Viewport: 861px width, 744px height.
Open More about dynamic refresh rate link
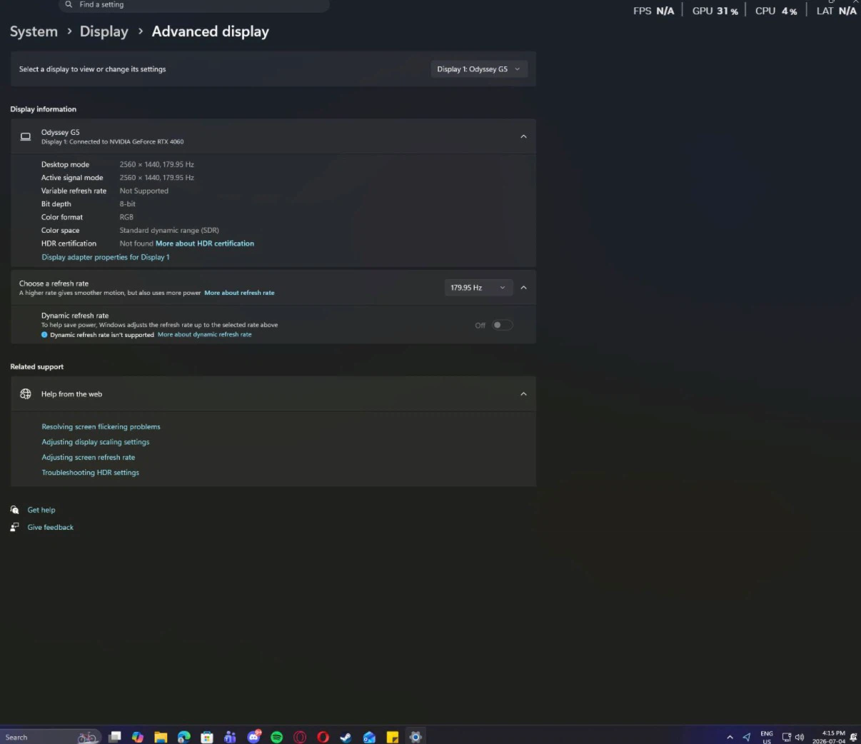[205, 334]
